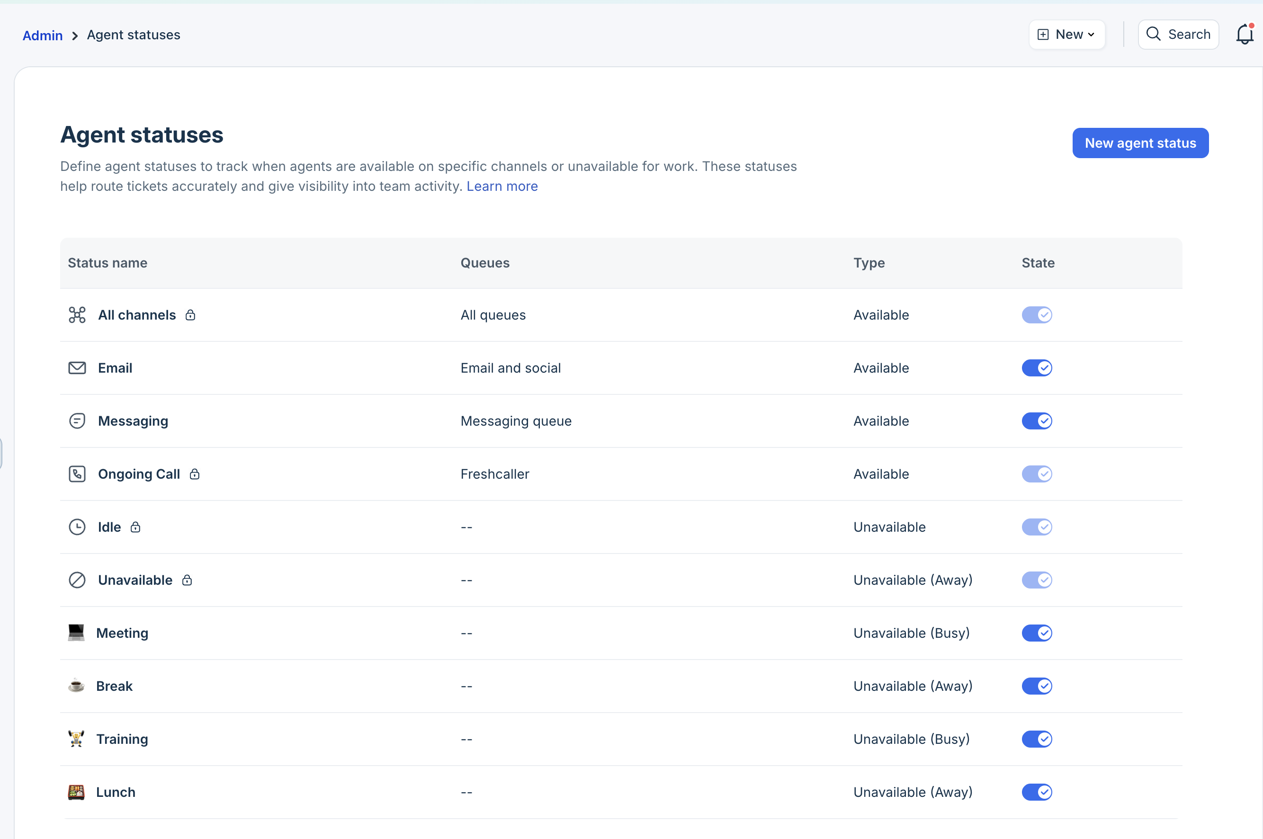Image resolution: width=1263 pixels, height=839 pixels.
Task: Click the notifications bell icon
Action: click(x=1244, y=35)
